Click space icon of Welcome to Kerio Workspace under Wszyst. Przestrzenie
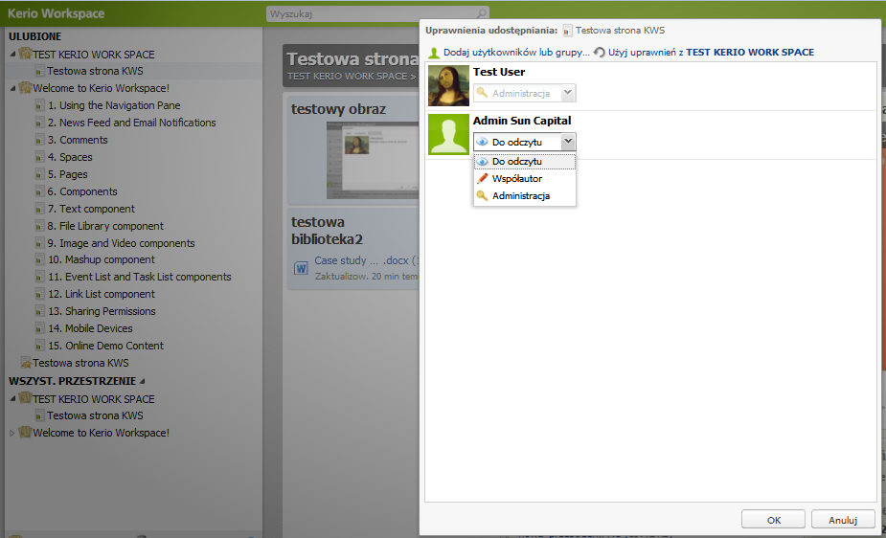 (x=26, y=433)
